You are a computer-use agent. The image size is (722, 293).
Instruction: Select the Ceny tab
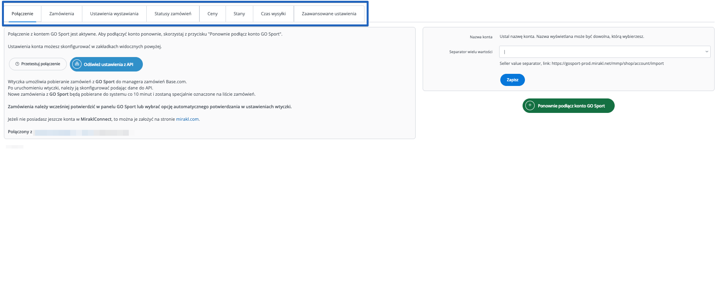[212, 14]
